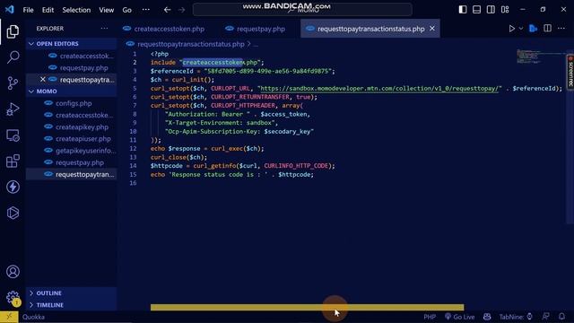This screenshot has height=323, width=574.
Task: Click breadcrumb requesttopaytransactionstatus.php
Action: [x=191, y=44]
